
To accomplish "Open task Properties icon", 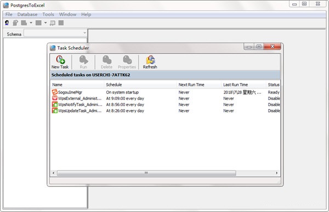I will coord(127,60).
